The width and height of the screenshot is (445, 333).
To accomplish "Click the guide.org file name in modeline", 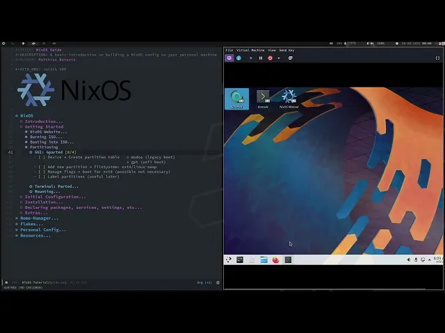I will [x=60, y=282].
